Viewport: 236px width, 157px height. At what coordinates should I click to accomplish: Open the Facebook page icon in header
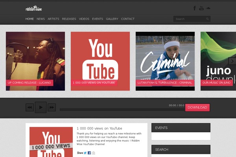coord(195,8)
